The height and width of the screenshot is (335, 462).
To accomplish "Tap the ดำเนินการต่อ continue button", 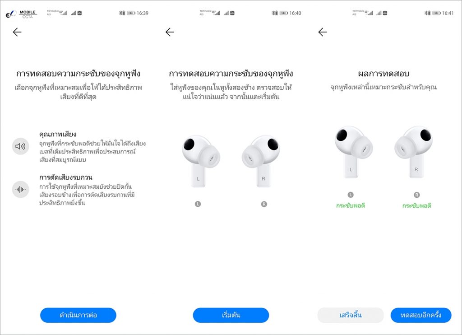I will [78, 315].
